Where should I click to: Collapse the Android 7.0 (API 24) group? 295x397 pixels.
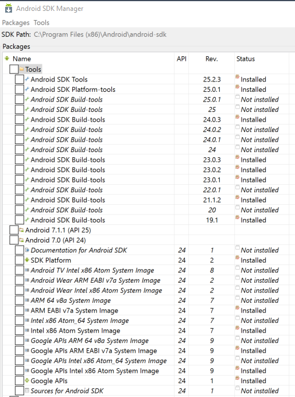pyautogui.click(x=14, y=240)
